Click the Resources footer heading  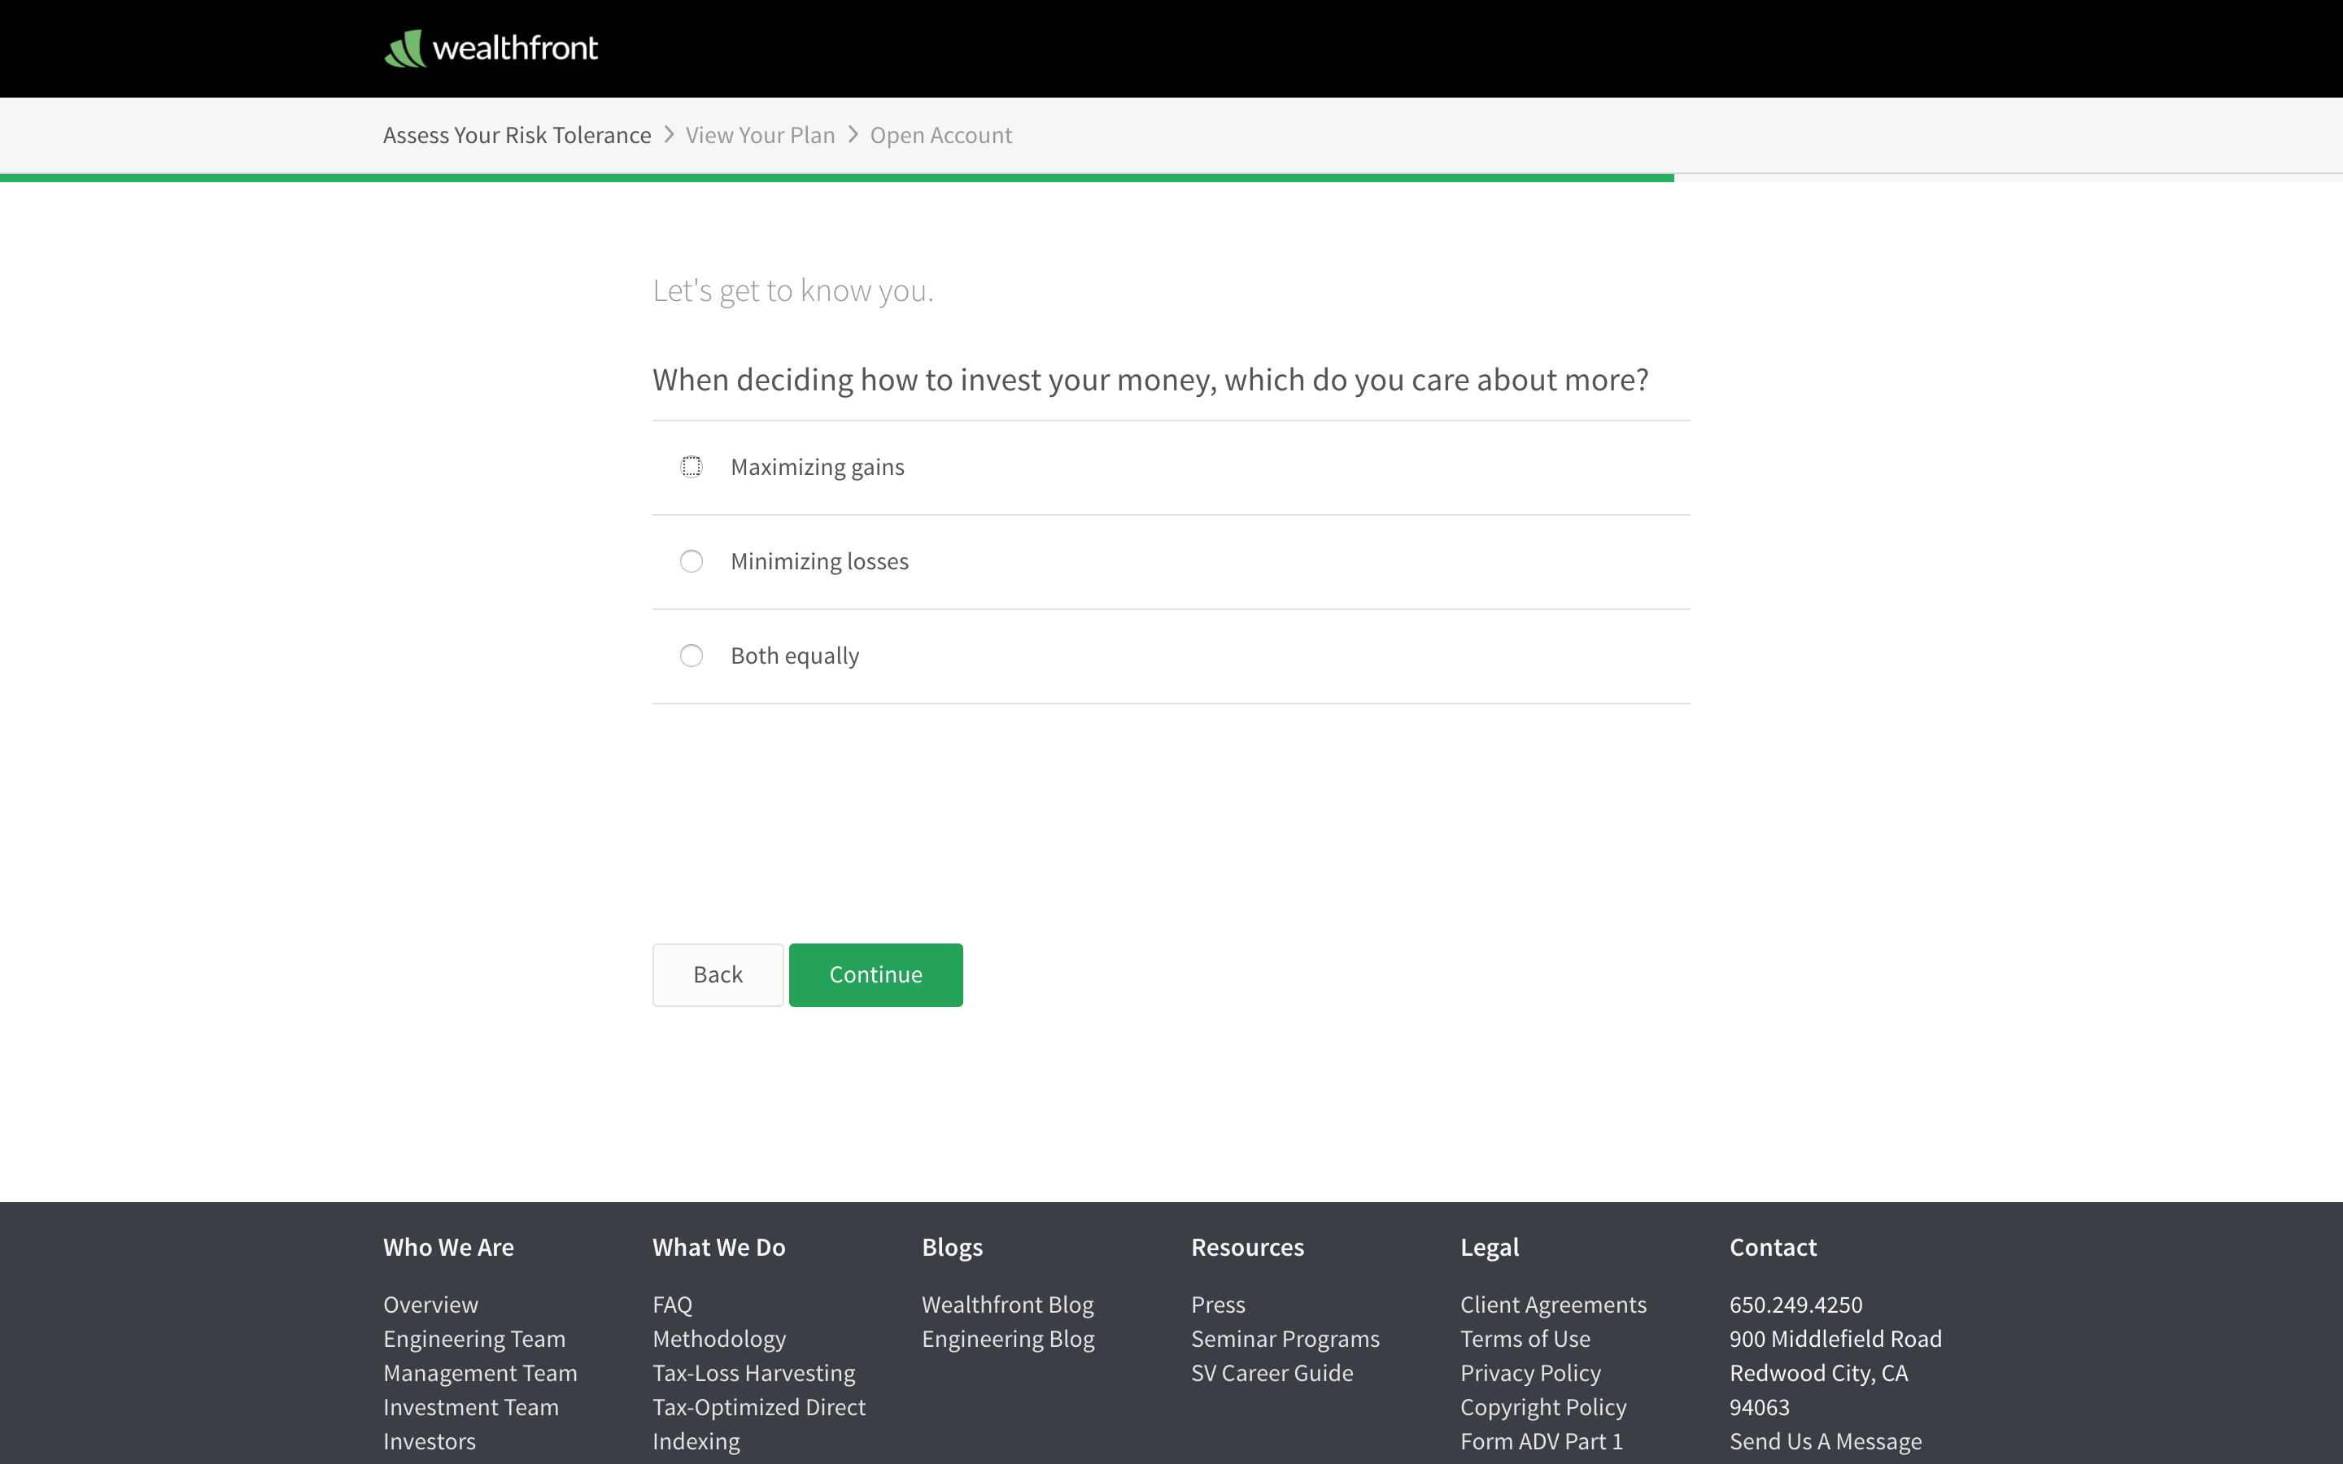[1247, 1247]
